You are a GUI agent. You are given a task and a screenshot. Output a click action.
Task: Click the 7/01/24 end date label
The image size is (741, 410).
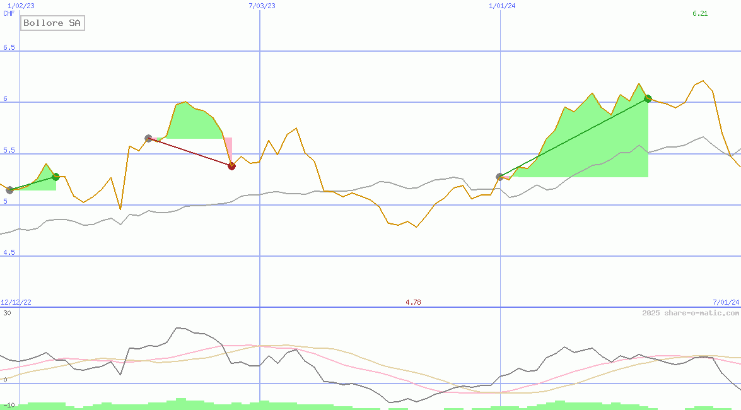tap(725, 302)
